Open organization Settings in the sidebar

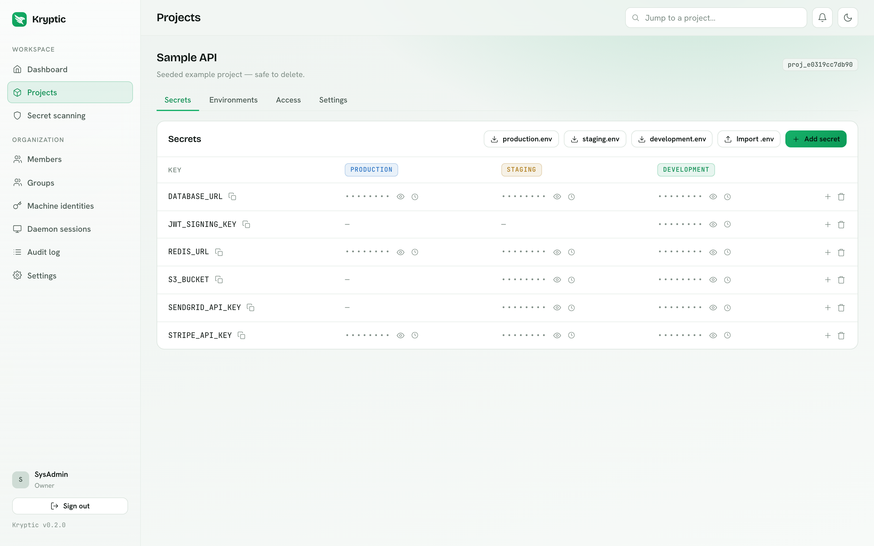[x=70, y=275]
